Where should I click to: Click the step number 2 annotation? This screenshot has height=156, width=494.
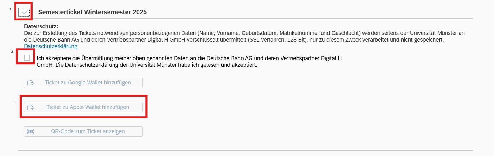tap(12, 51)
